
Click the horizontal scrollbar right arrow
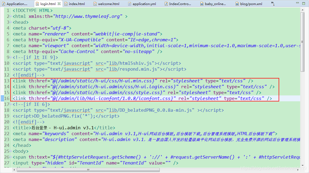298,170
